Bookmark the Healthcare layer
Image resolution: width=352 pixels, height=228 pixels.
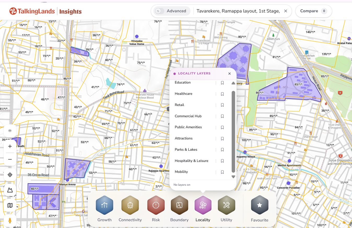coord(222,94)
